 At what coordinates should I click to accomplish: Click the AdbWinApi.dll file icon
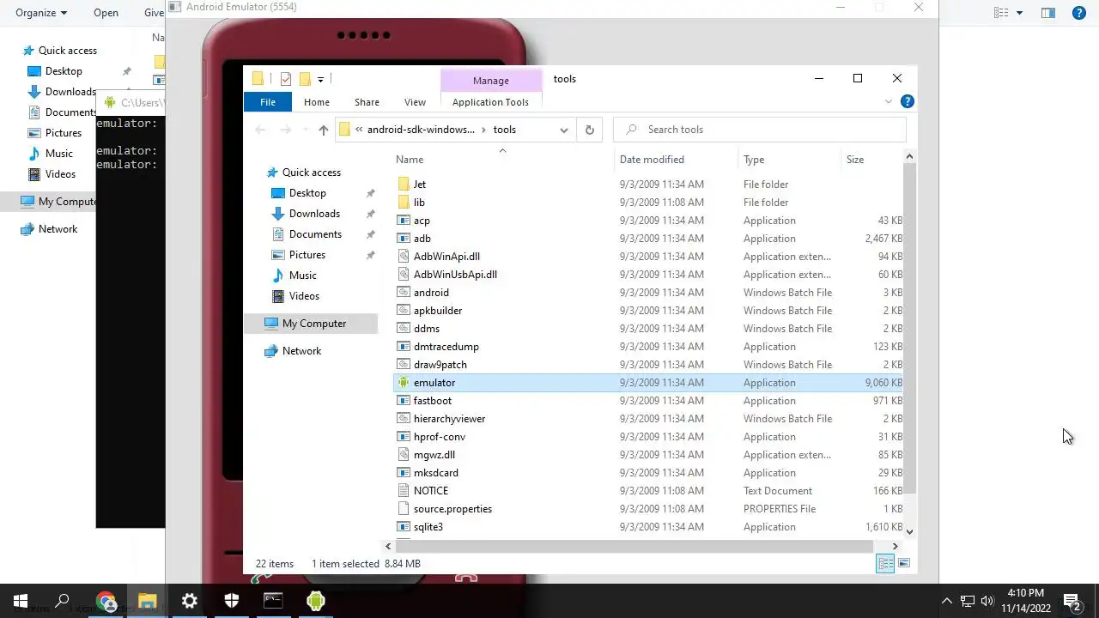(404, 257)
